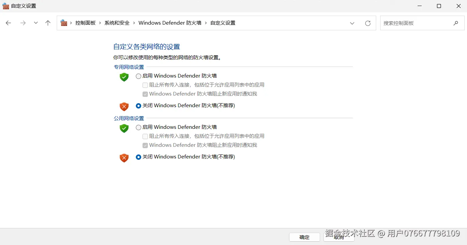This screenshot has height=245, width=467.
Task: Go back to the previous page
Action: click(x=8, y=23)
